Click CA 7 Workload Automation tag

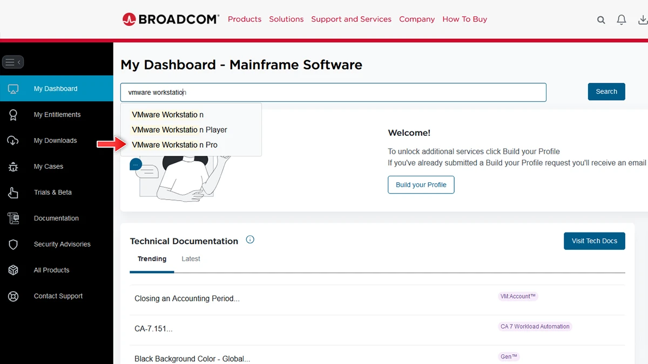[x=535, y=326]
